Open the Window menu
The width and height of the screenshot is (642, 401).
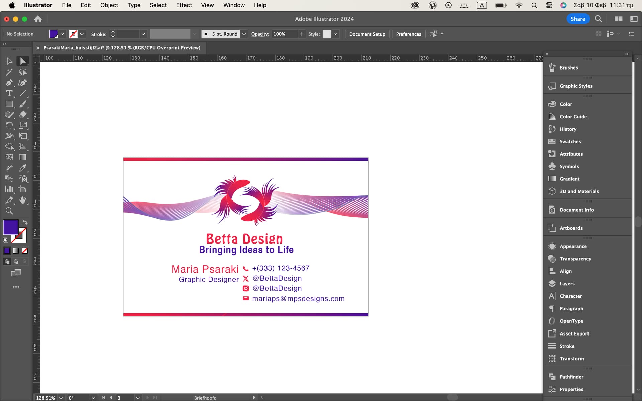click(234, 5)
